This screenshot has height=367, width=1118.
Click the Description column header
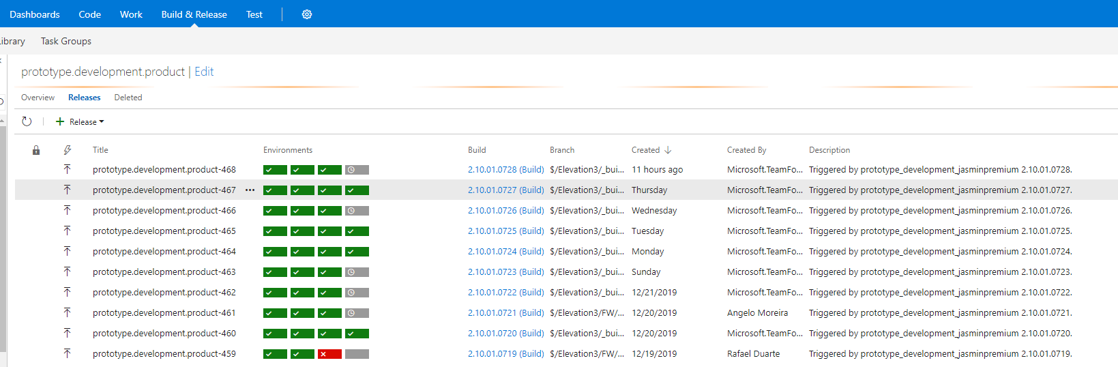click(829, 150)
